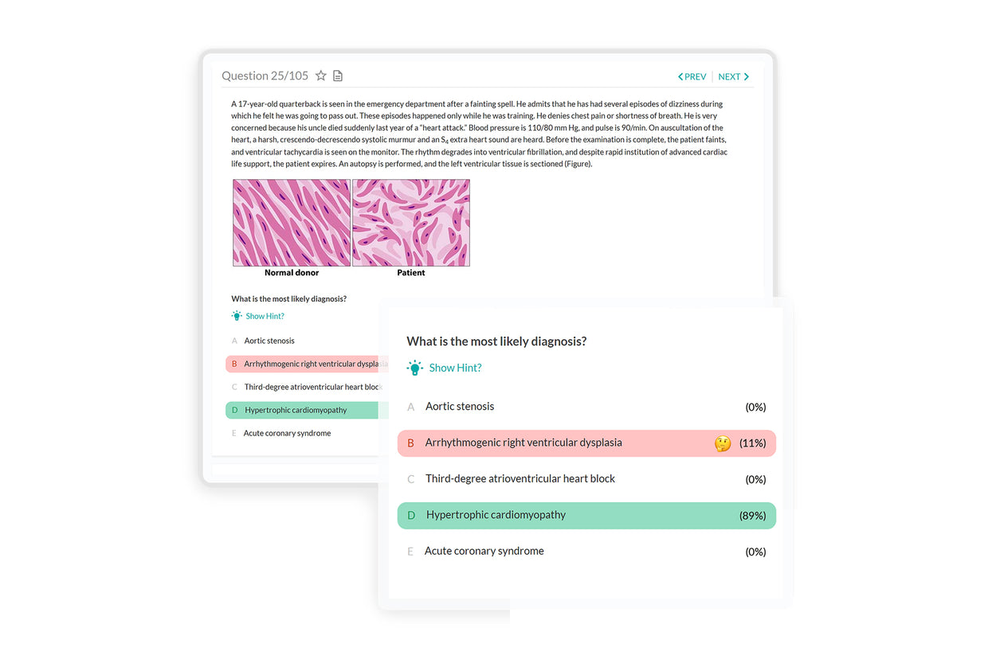The width and height of the screenshot is (996, 663).
Task: Click the Patient histology image
Action: point(410,222)
